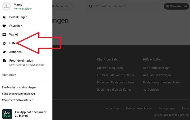Click the © 2021 Uber Technologies Inc. text
Viewport: 190px width, 120px height.
tap(171, 115)
